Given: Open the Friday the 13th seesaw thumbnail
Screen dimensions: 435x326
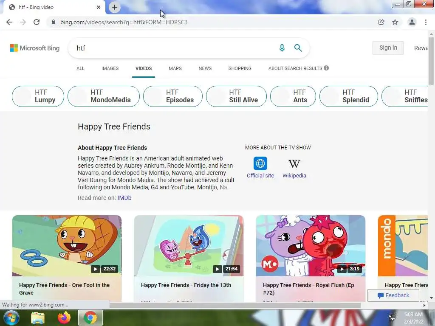Looking at the screenshot, I should click(189, 246).
